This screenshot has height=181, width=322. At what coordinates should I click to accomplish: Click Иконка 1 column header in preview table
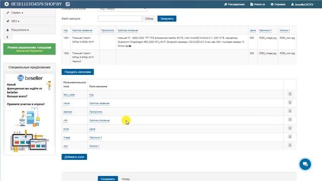coord(285,30)
